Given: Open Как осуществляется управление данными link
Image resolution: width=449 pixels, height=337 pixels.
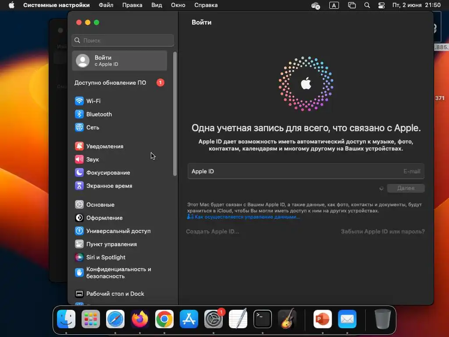Looking at the screenshot, I should tap(247, 217).
